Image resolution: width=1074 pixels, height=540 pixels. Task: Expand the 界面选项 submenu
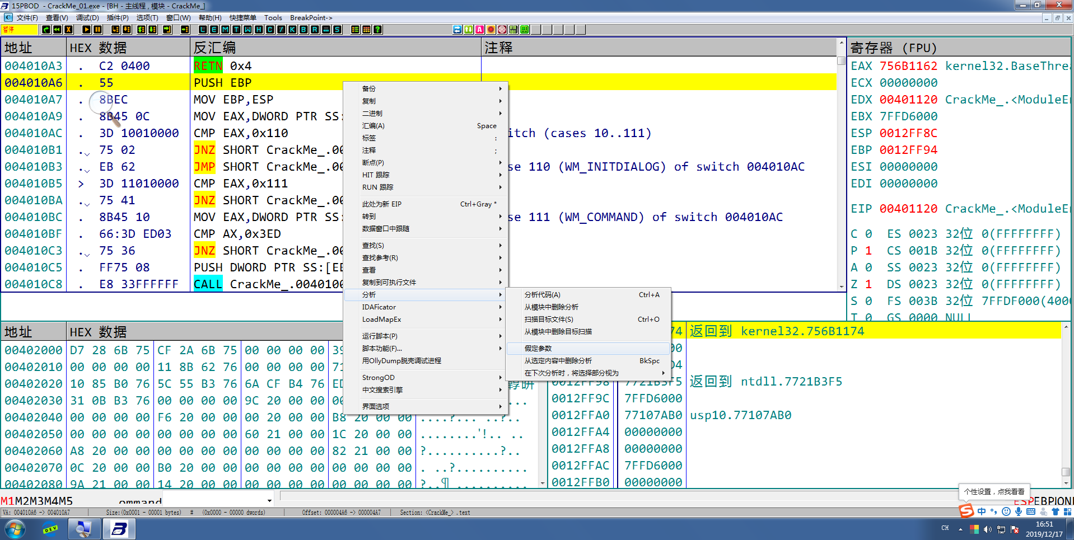426,407
